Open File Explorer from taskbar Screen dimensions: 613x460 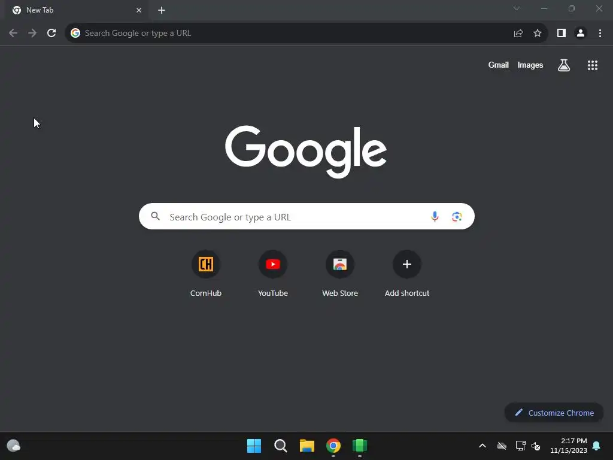pos(307,446)
